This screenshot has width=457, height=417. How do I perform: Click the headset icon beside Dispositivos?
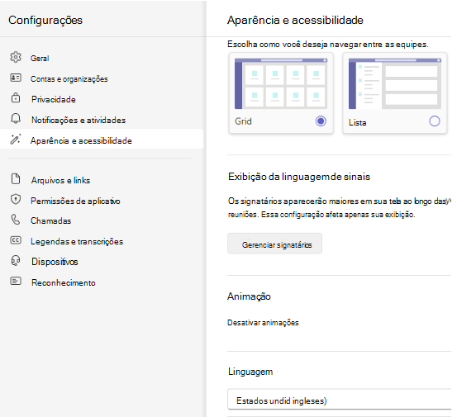coord(16,261)
